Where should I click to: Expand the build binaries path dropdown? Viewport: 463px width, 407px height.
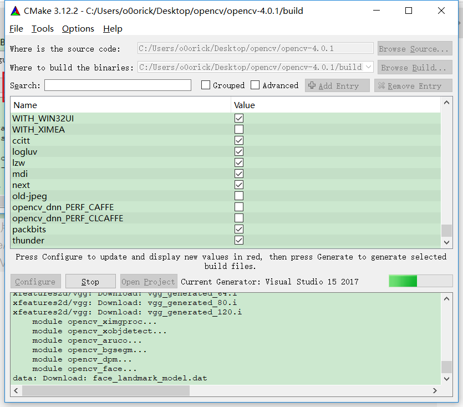pyautogui.click(x=368, y=67)
